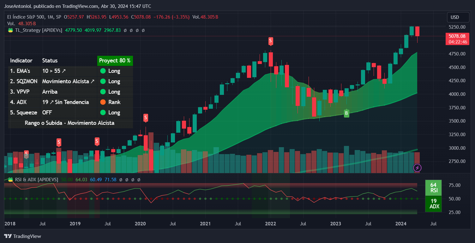This screenshot has width=475, height=243.
Task: Click the Rank label in the ADX row
Action: coord(114,102)
